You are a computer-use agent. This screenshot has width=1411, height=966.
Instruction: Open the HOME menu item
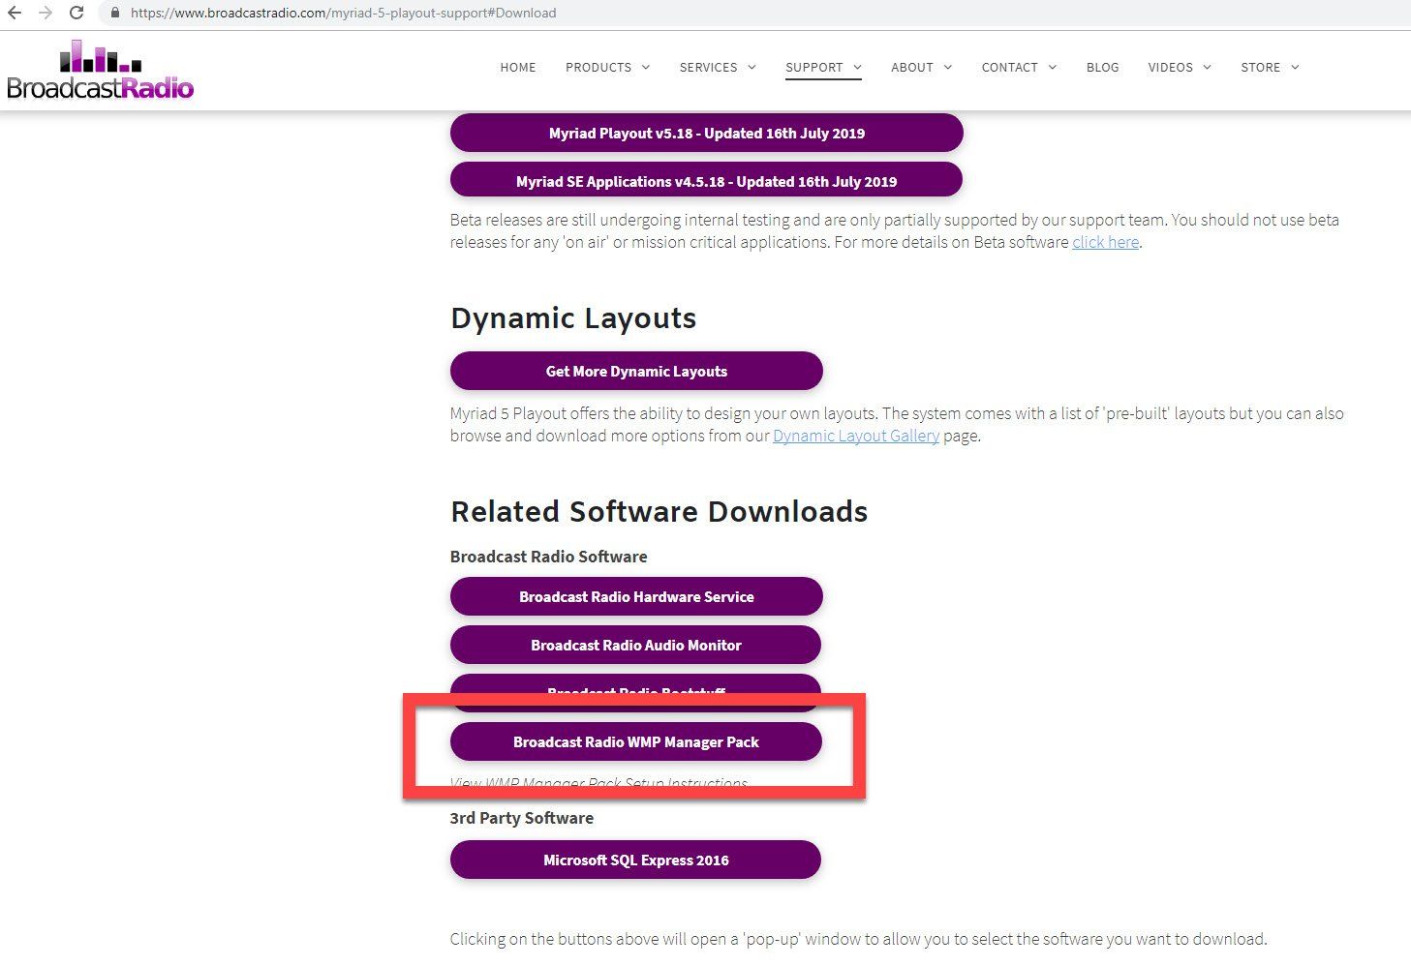[518, 67]
